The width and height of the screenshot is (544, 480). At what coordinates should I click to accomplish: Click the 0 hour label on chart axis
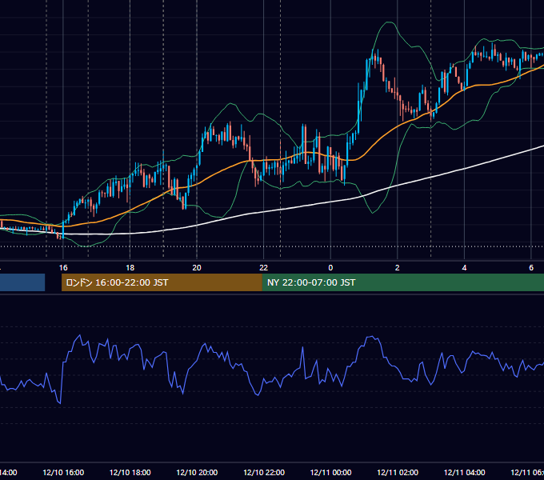point(330,268)
